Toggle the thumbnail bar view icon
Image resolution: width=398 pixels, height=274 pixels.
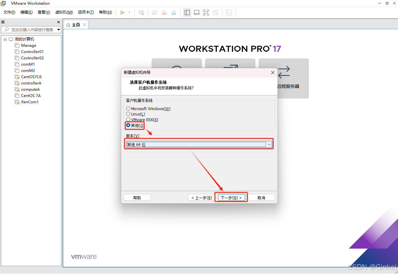click(197, 13)
